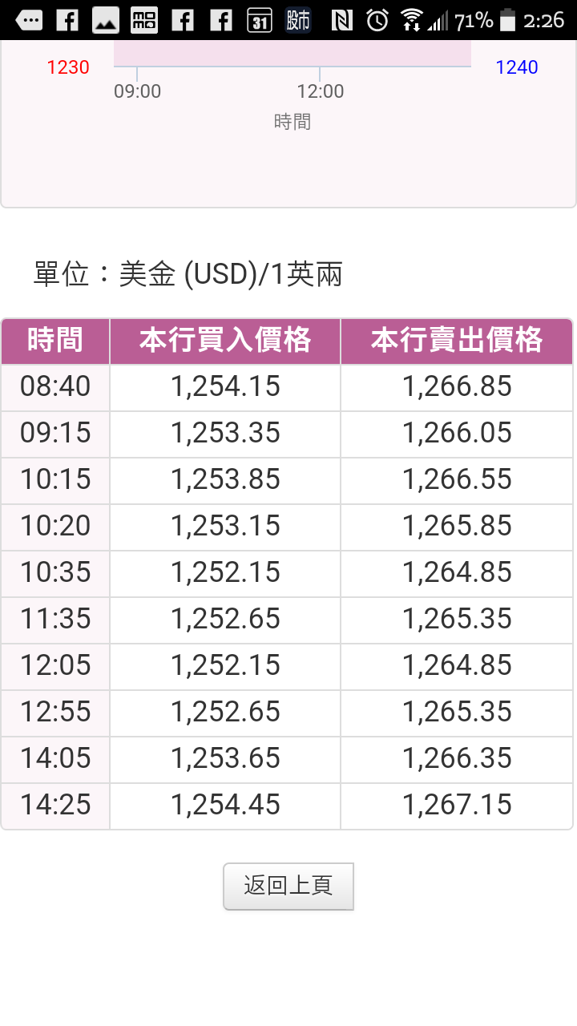Tap the 時間 column header
This screenshot has height=1026, width=577.
pos(55,341)
